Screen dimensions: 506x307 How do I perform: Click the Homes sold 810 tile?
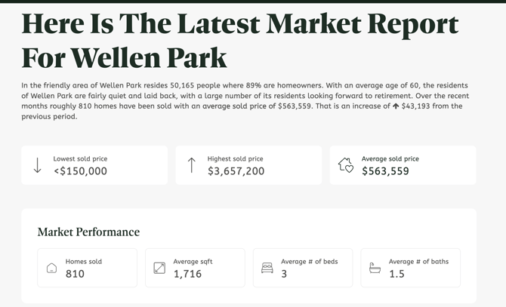(87, 268)
